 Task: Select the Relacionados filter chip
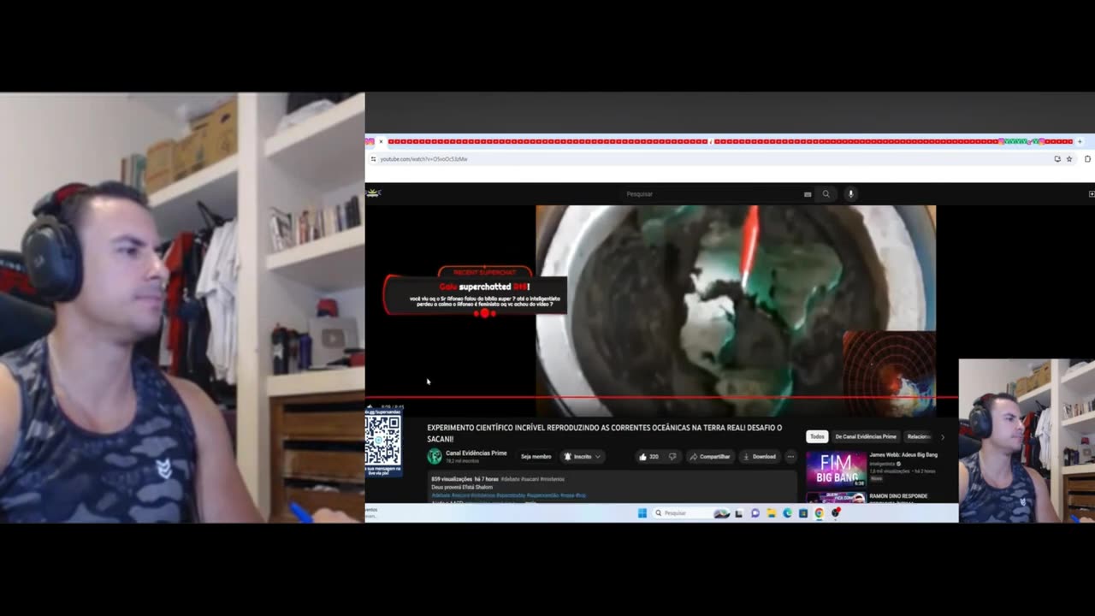point(919,436)
